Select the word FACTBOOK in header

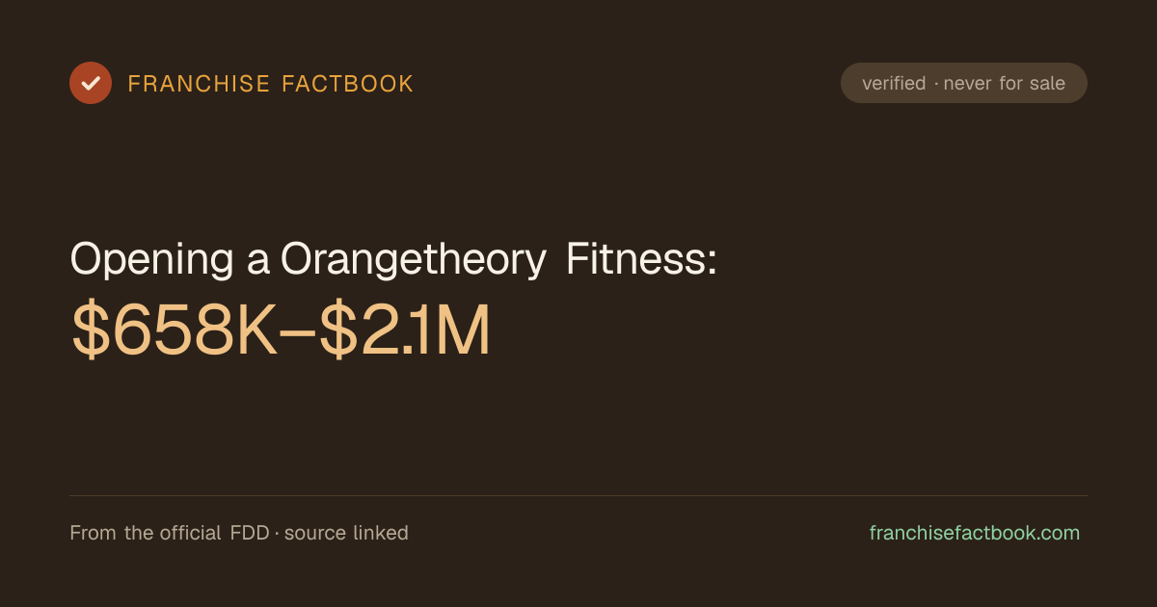pos(348,84)
